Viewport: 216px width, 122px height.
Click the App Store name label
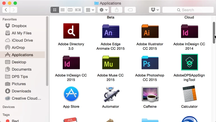point(71,107)
